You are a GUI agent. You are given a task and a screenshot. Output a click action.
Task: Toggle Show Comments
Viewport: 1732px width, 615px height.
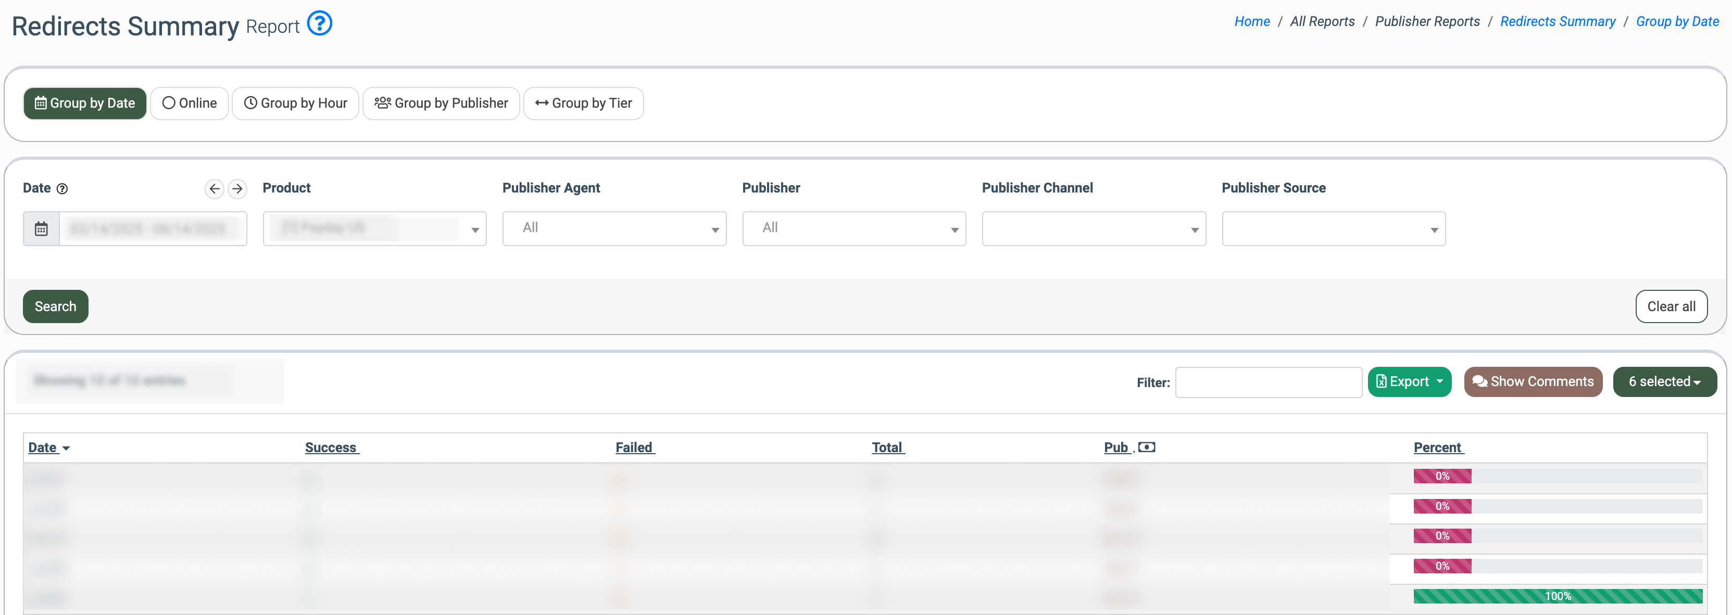1533,382
